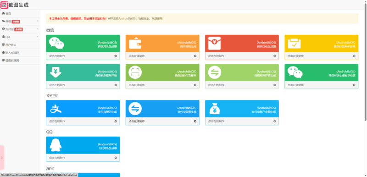Click the arrow circle icon under 微信收款账单详情

coord(116,85)
